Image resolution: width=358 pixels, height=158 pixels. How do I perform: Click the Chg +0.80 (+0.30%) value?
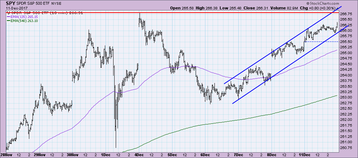tap(318, 8)
